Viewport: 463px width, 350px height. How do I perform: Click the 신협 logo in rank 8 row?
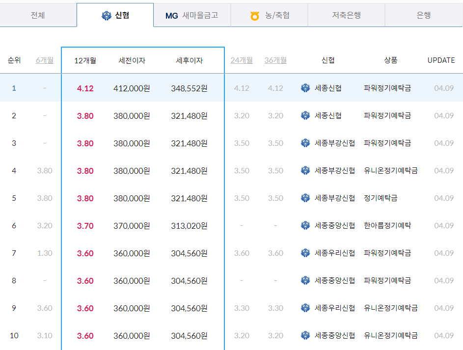(305, 280)
